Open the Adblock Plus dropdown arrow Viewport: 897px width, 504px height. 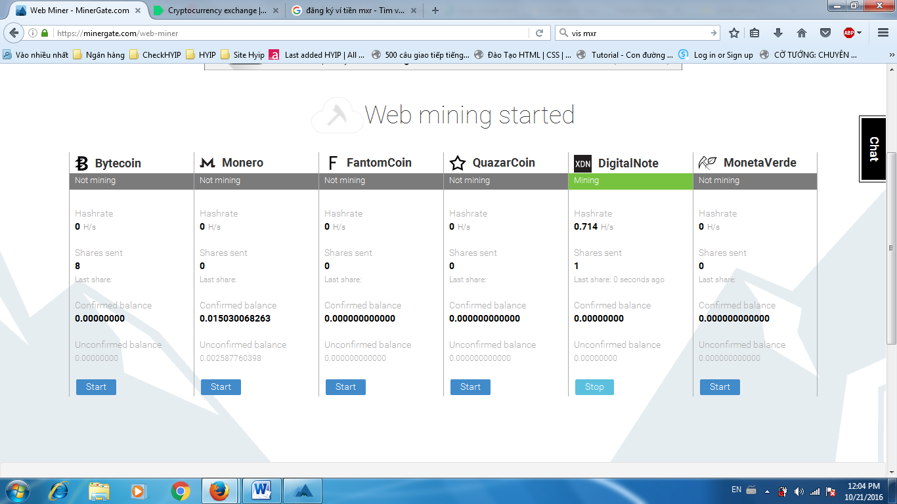click(859, 33)
